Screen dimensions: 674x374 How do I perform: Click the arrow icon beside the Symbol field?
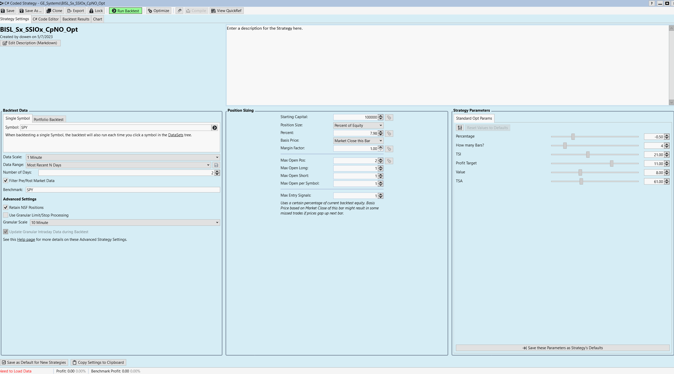pyautogui.click(x=215, y=128)
